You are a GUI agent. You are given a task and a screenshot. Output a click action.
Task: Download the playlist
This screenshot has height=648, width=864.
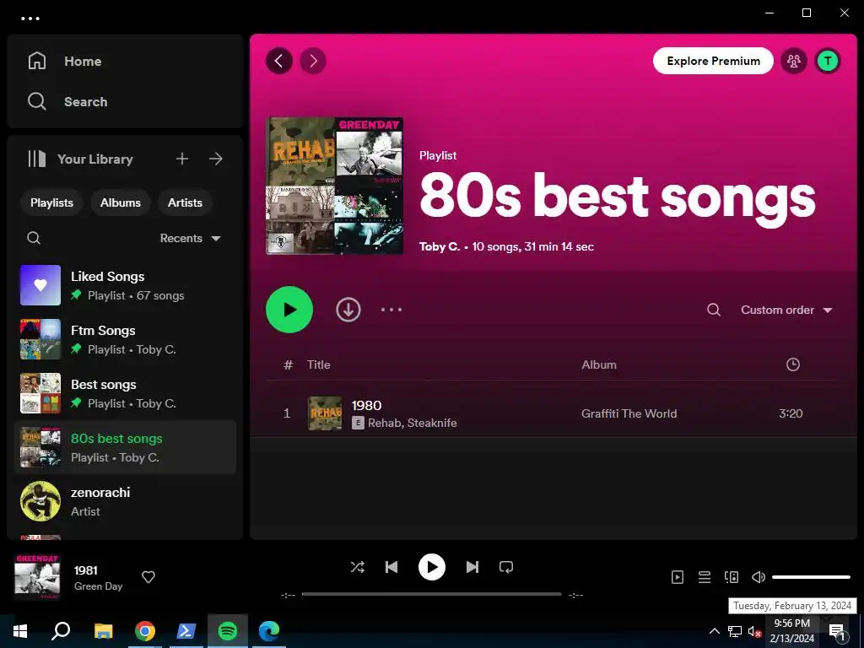point(348,310)
